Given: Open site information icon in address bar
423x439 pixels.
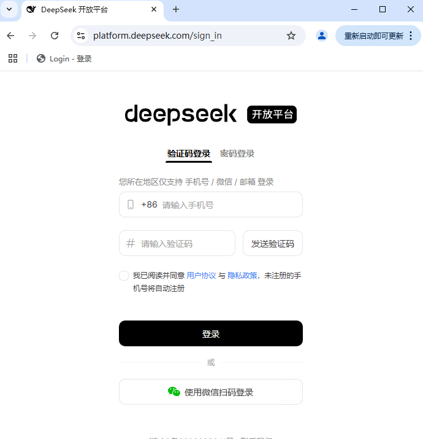Looking at the screenshot, I should pyautogui.click(x=81, y=36).
